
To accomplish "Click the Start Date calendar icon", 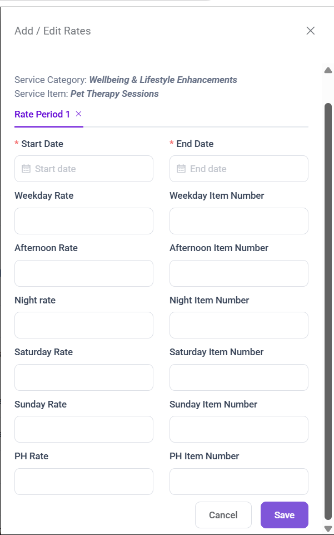I will click(26, 169).
